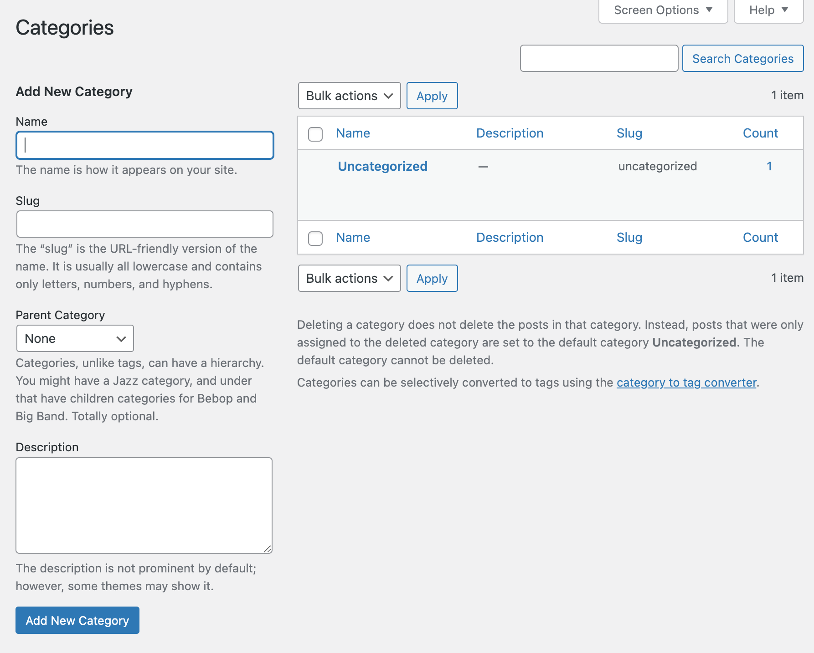Click the bottom '1 item' count text
Image resolution: width=814 pixels, height=653 pixels.
pos(787,278)
